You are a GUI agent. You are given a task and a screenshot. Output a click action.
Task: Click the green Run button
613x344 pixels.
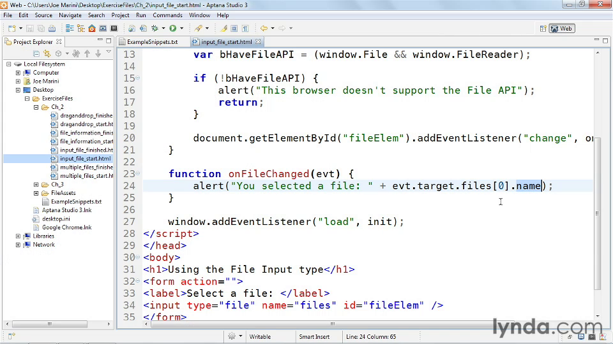173,29
